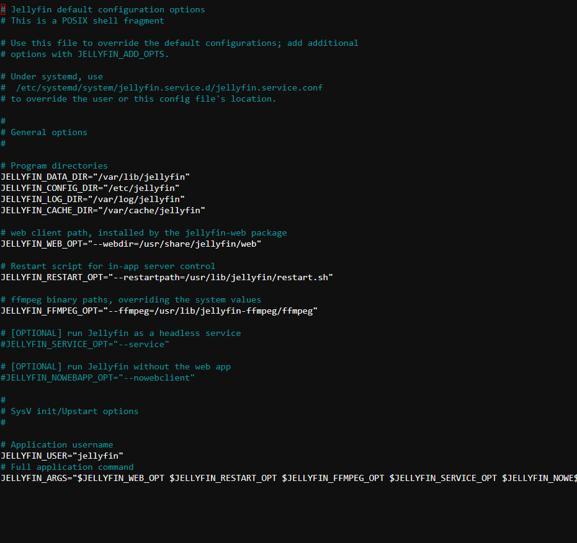Screen dimensions: 577x543
Task: Click the 'Application username' comment
Action: point(56,445)
